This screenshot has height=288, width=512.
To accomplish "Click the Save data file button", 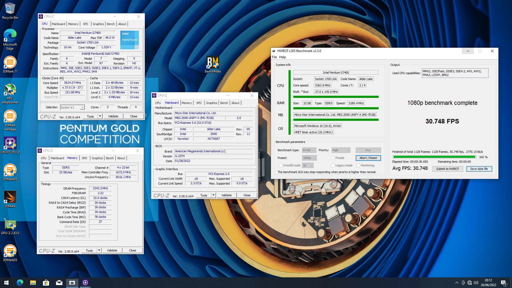I will coord(479,169).
